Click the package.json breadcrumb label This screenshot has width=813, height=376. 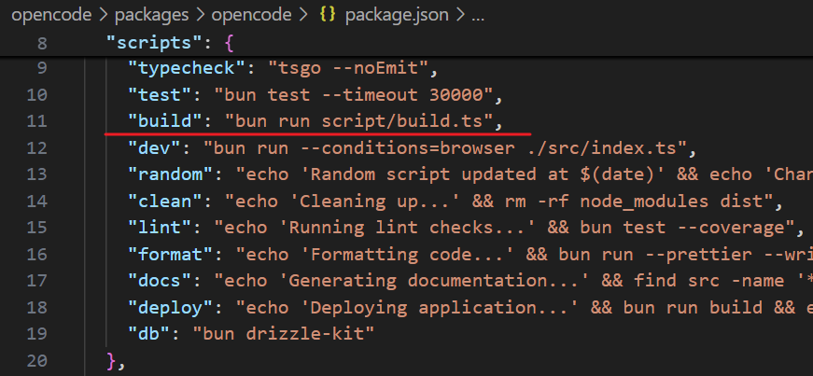[x=396, y=15]
